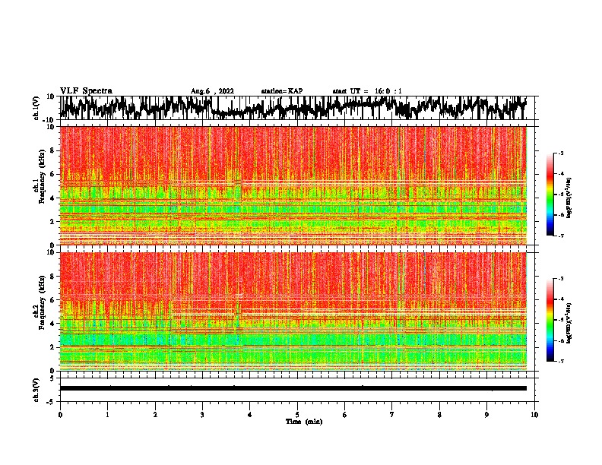Click the ch.3 thick black voltage trace
Screen dimensions: 602x465
(x=293, y=388)
